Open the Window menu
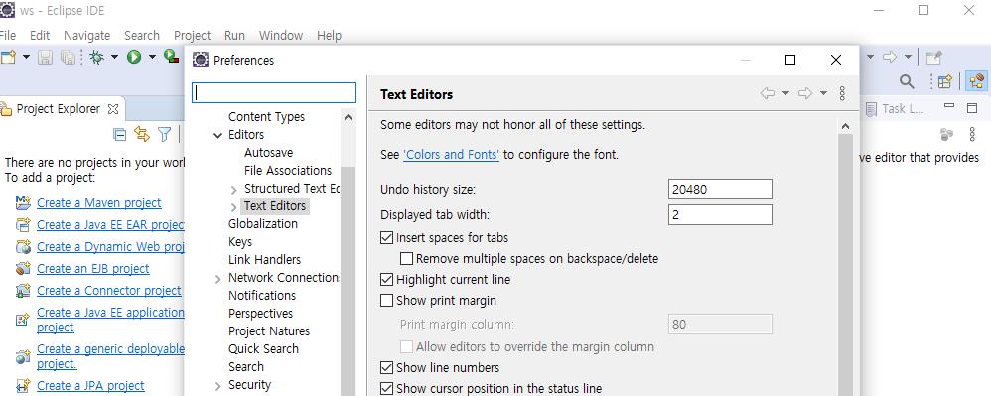The height and width of the screenshot is (396, 991). pos(281,36)
